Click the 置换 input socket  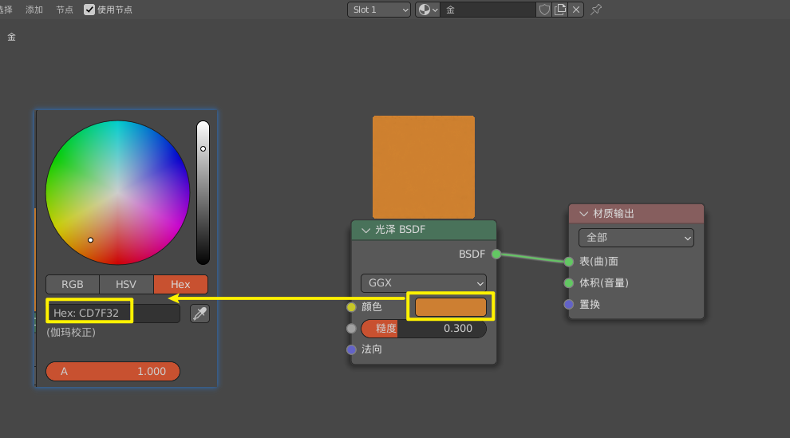(569, 304)
